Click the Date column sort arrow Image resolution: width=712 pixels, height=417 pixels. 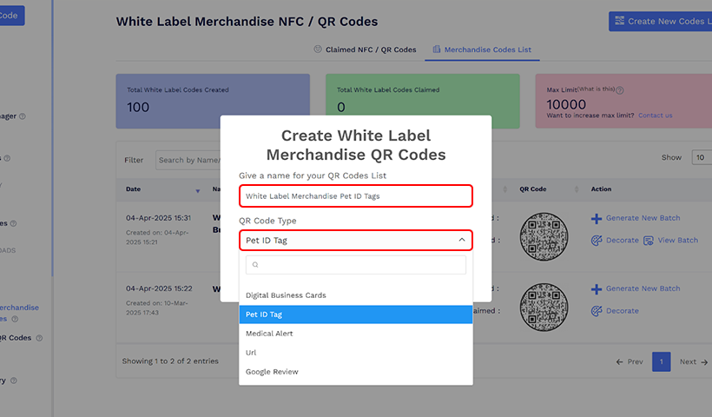pos(197,189)
